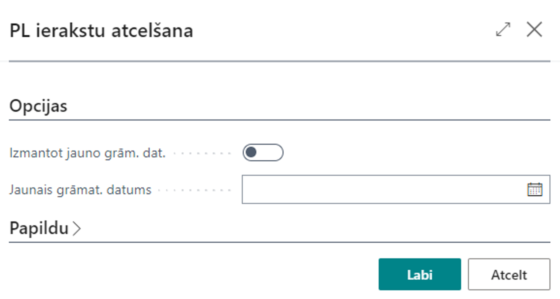Expand the Papildu section chevron

pos(77,228)
